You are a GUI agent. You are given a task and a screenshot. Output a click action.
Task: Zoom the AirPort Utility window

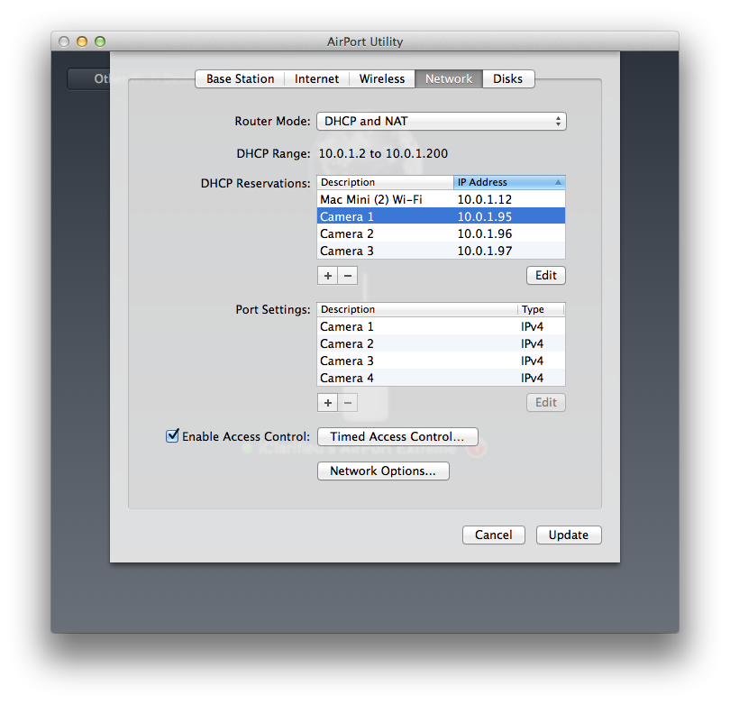[100, 41]
